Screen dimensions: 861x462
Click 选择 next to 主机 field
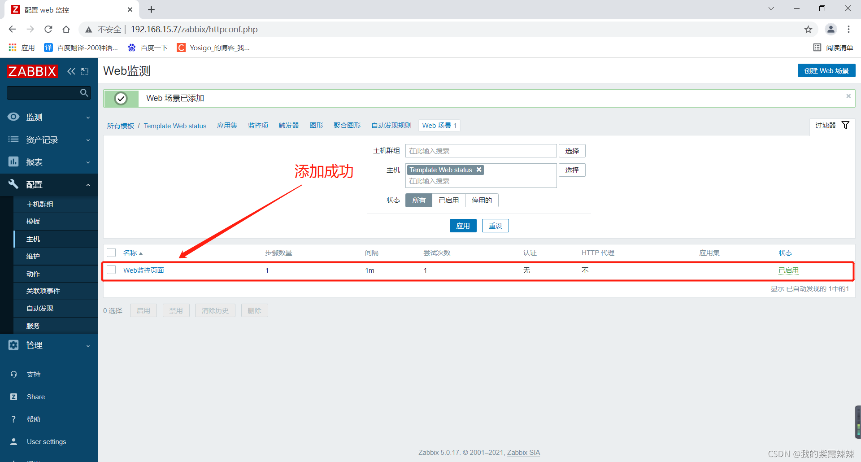572,170
